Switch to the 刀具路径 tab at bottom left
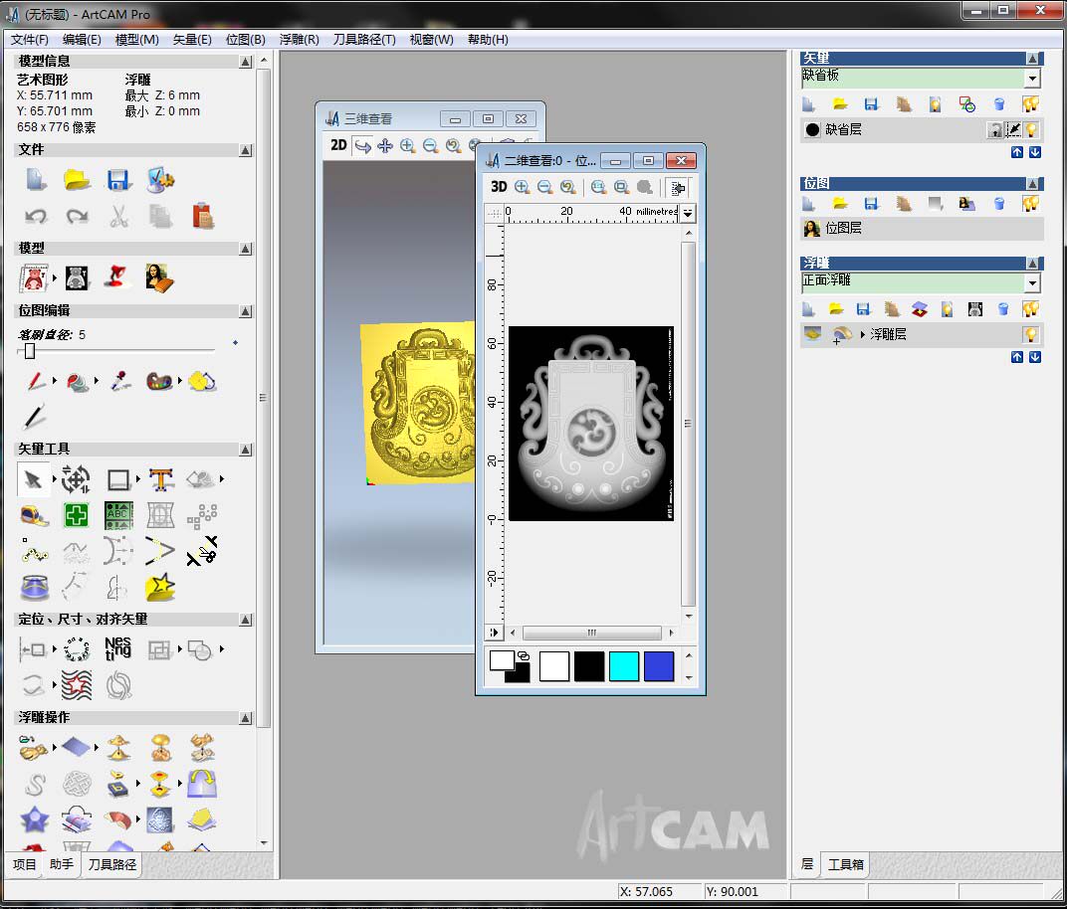 click(112, 864)
